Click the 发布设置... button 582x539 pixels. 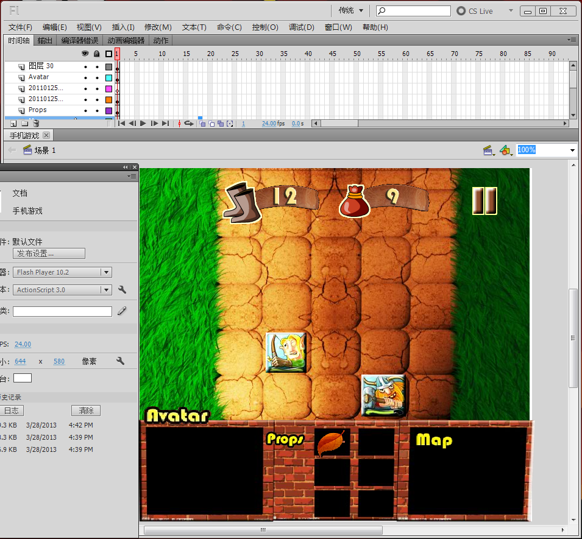[x=49, y=254]
